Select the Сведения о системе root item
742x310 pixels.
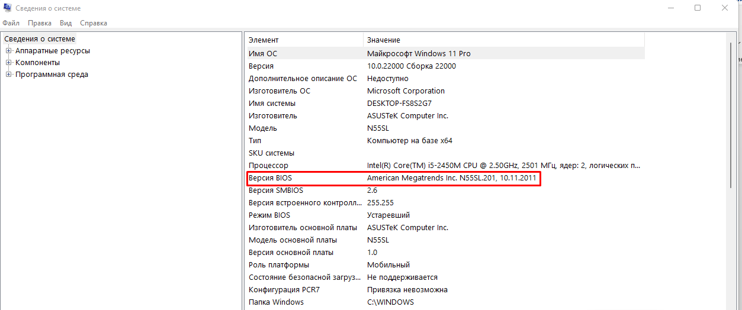pyautogui.click(x=40, y=39)
